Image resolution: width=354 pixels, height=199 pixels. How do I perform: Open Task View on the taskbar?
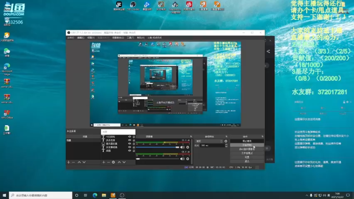coord(85,195)
